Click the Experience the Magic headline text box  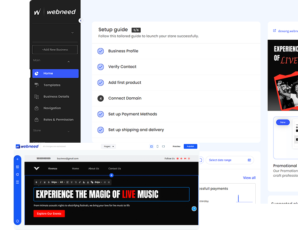point(112,194)
